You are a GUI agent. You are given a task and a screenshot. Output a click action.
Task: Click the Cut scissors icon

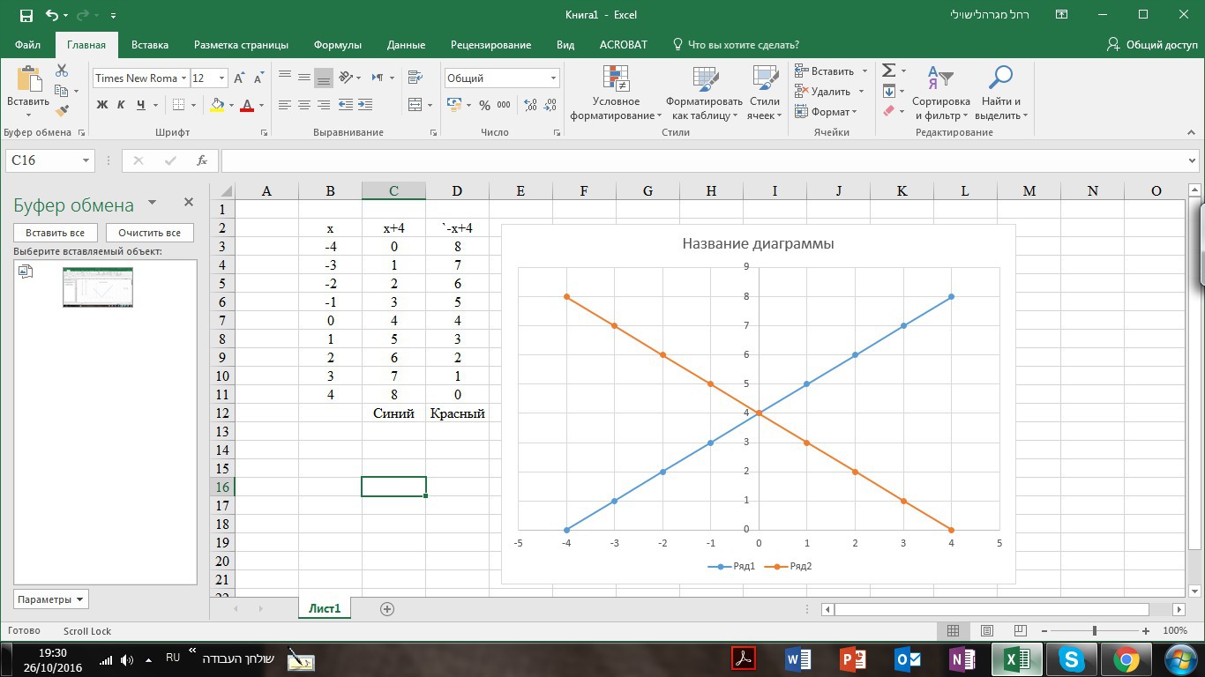coord(62,71)
